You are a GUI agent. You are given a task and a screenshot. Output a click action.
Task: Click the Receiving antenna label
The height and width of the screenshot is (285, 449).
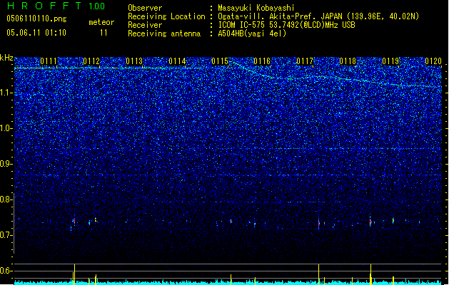(164, 33)
